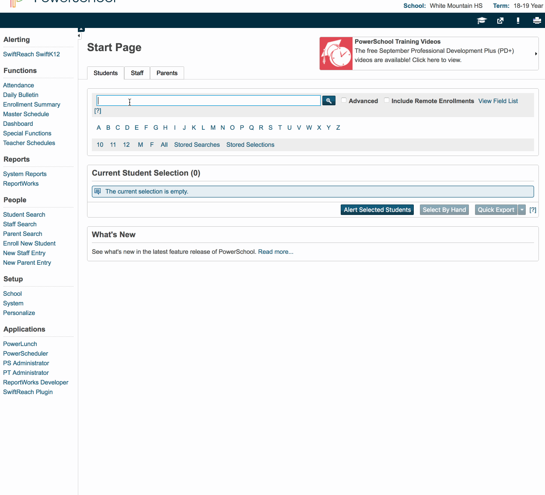
Task: Open Daily Bulletin link
Action: pos(21,95)
